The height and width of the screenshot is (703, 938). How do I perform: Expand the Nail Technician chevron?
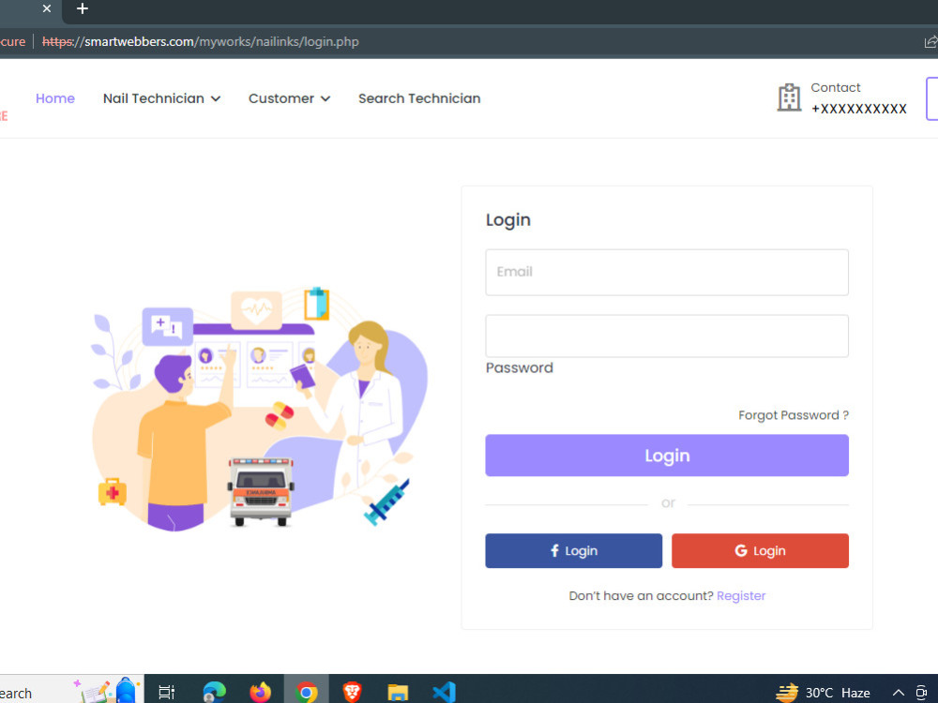pyautogui.click(x=216, y=98)
